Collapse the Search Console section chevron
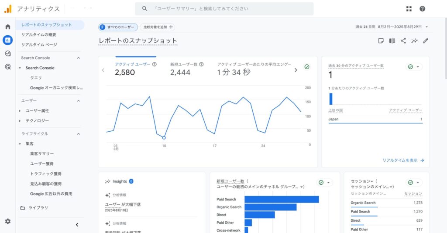447x233 pixels. point(79,58)
